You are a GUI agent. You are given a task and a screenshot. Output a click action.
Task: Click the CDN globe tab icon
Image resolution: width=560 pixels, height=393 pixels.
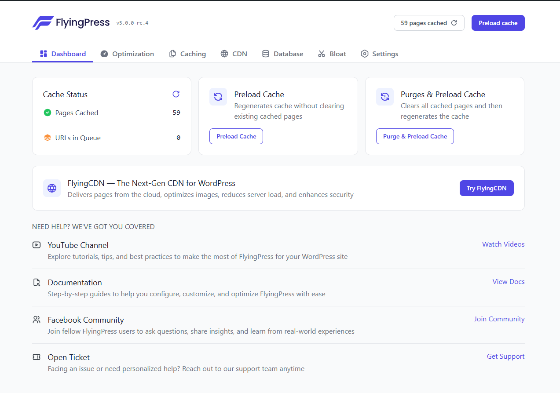click(224, 54)
